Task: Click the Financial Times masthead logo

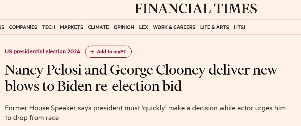Action: 196,9
